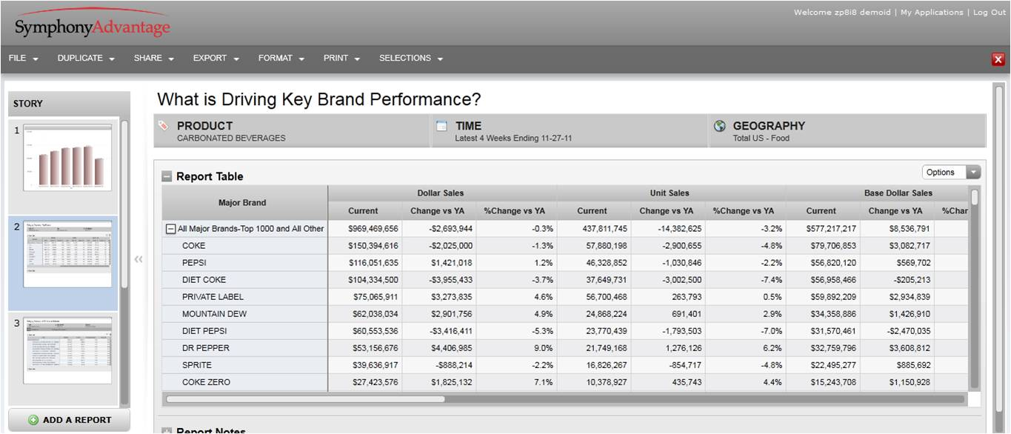
Task: Click the Geography globe icon
Action: coord(719,126)
